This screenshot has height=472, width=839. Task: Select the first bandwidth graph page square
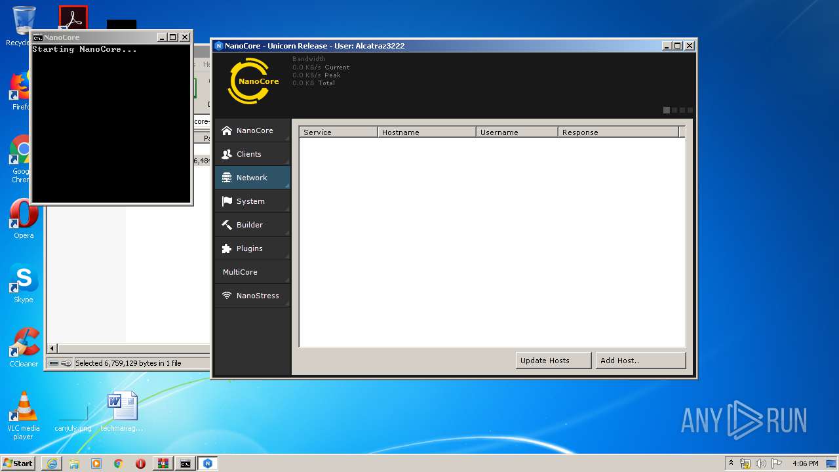pos(667,110)
